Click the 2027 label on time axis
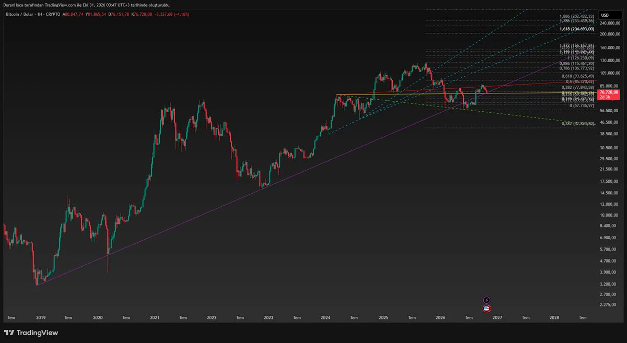 point(497,317)
